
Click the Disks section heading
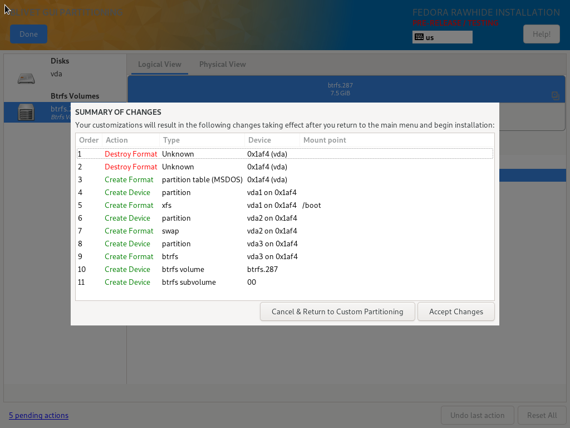(60, 61)
